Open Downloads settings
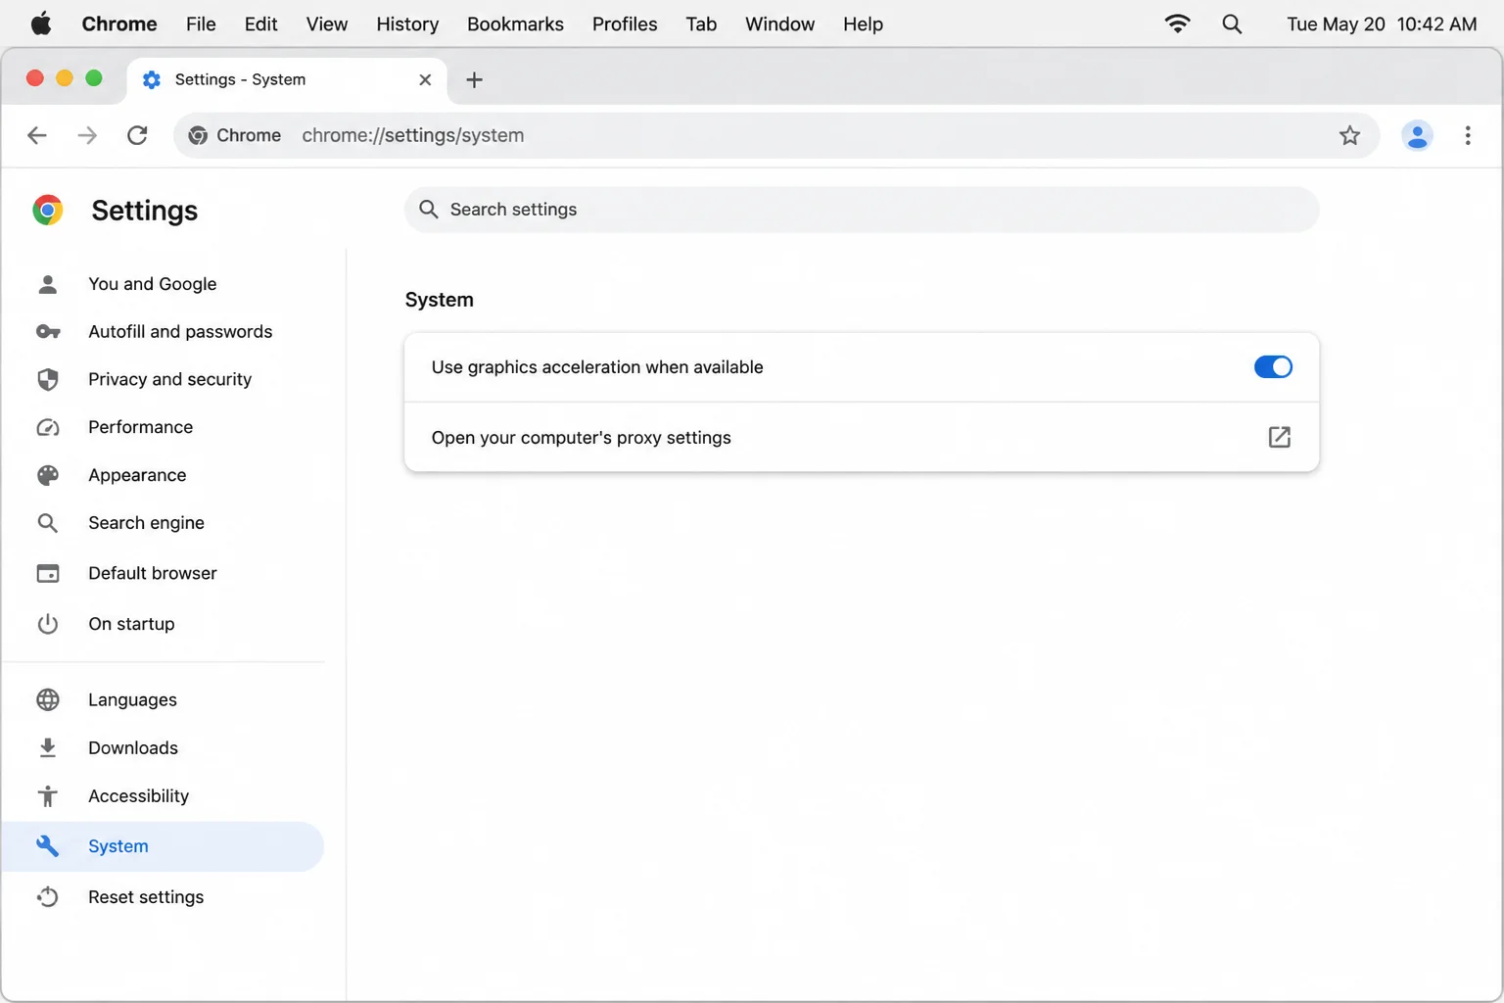This screenshot has width=1504, height=1003. [163, 747]
